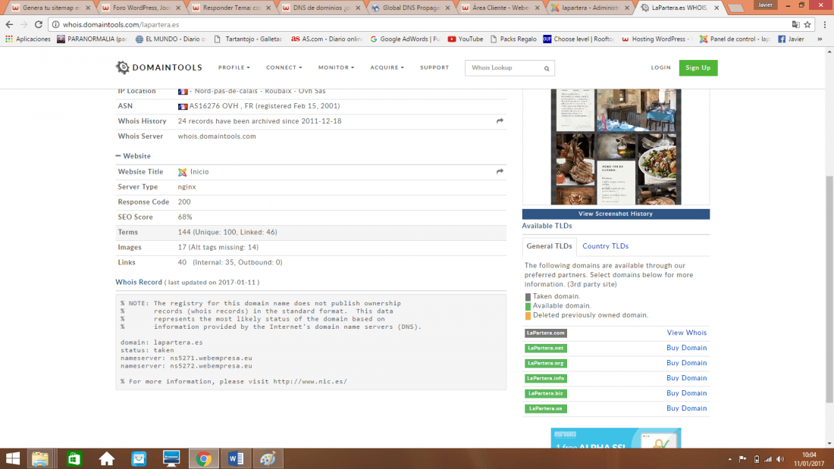Click Buy Domain for LaPartera.info
834x469 pixels.
(687, 378)
